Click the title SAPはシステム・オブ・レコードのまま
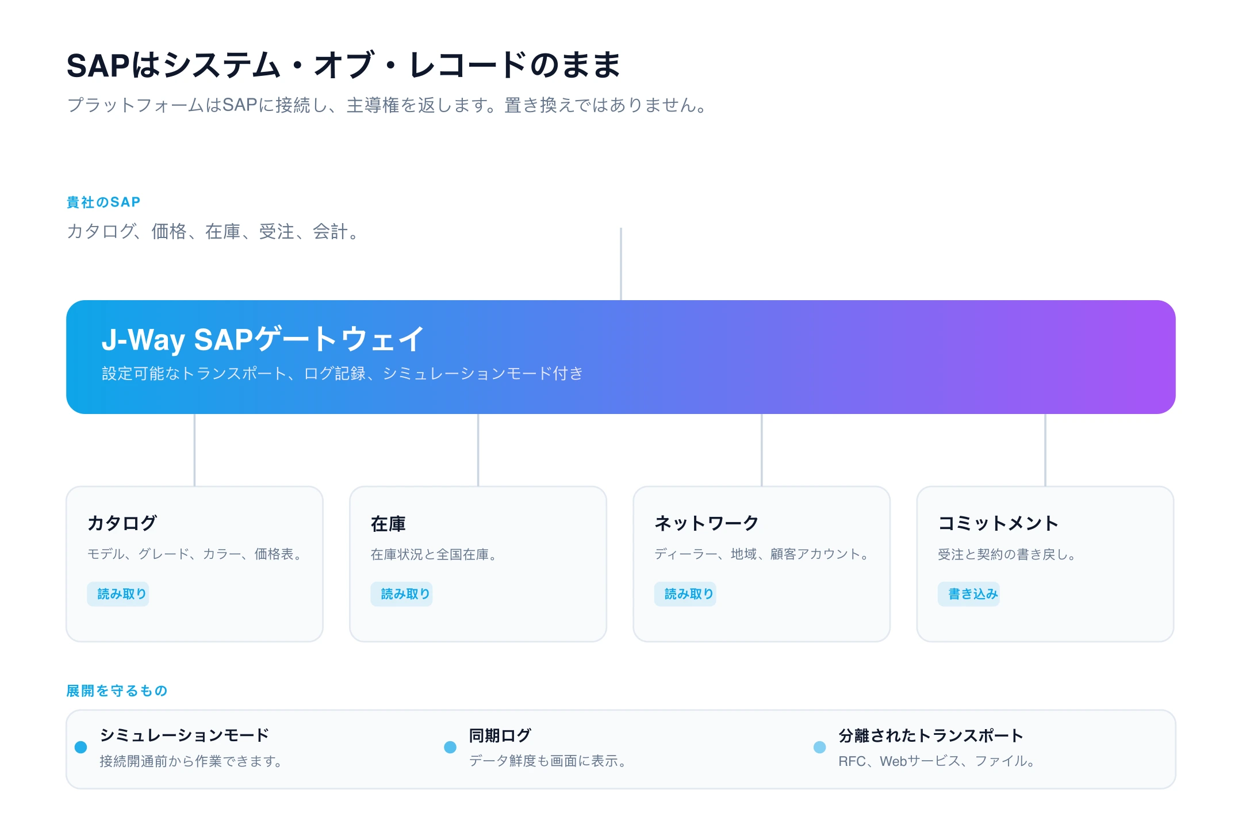Screen dimensions: 1242x828 click(343, 65)
